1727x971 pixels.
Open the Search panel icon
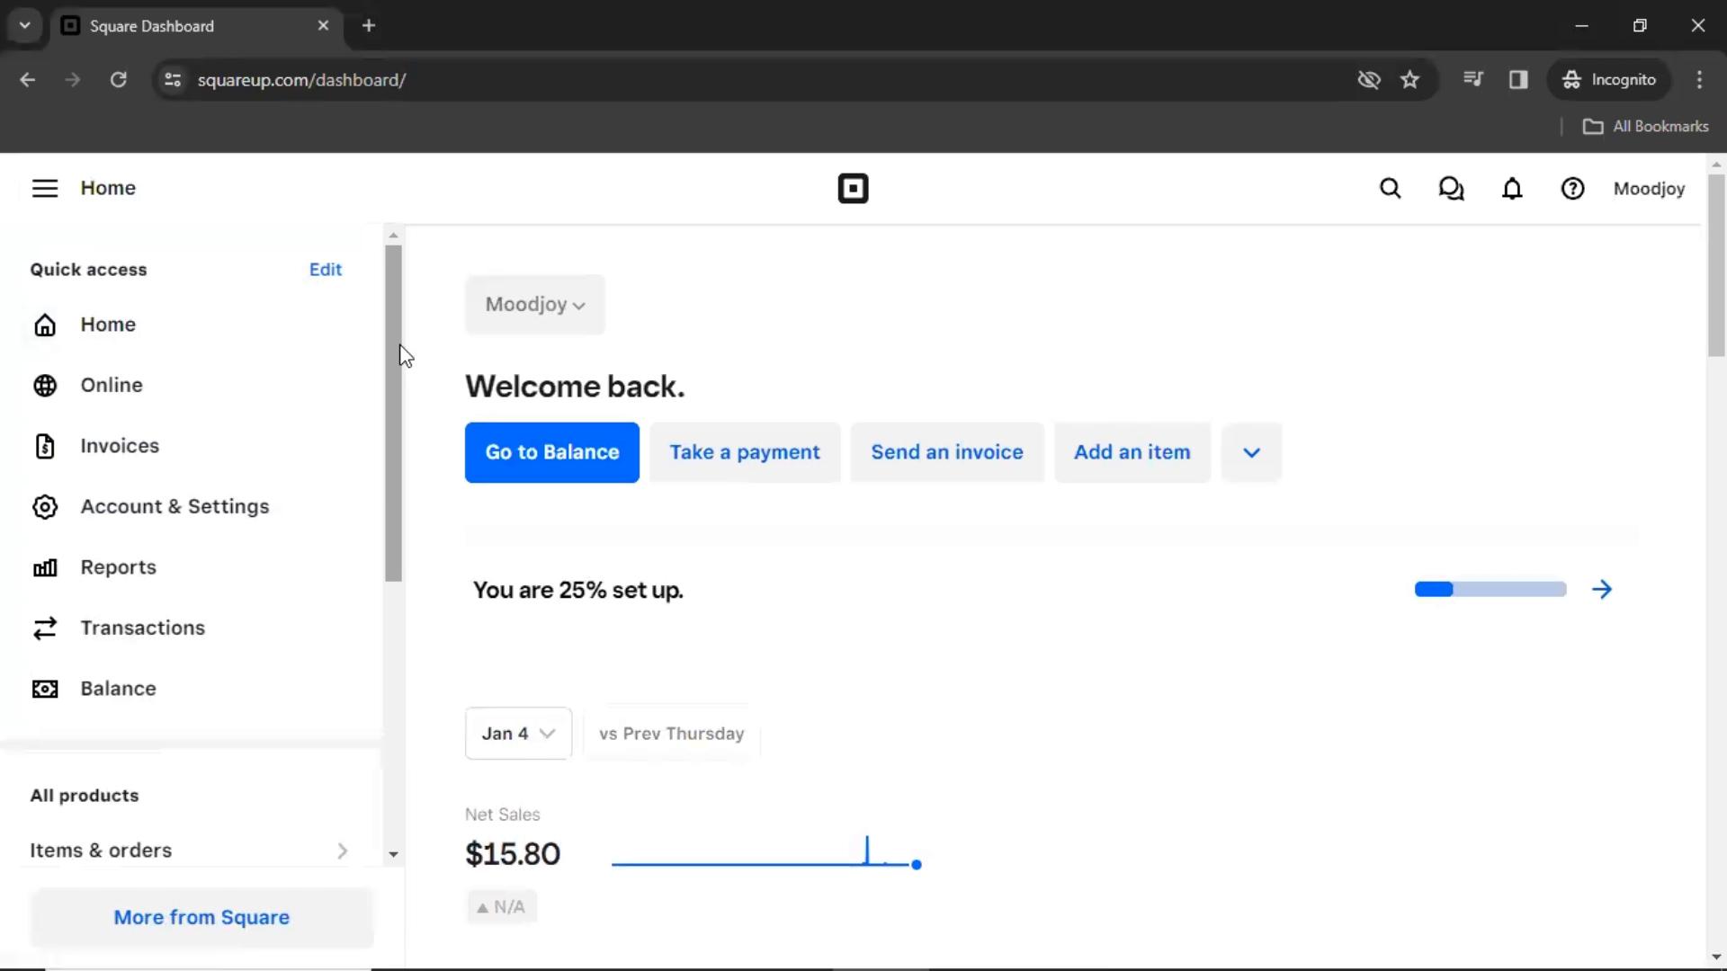(1390, 189)
